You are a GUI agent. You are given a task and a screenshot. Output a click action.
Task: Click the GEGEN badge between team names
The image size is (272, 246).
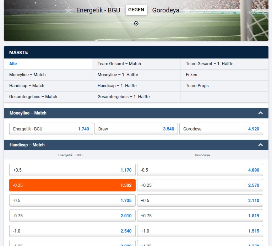click(x=136, y=10)
